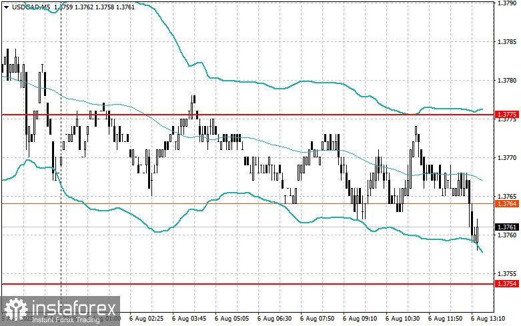Click the 1.3785 value on the price axis
Screen dimensions: 521x326
(507, 42)
